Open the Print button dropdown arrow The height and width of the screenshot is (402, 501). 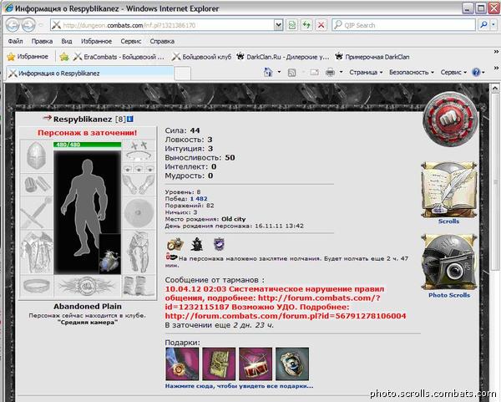click(x=341, y=72)
